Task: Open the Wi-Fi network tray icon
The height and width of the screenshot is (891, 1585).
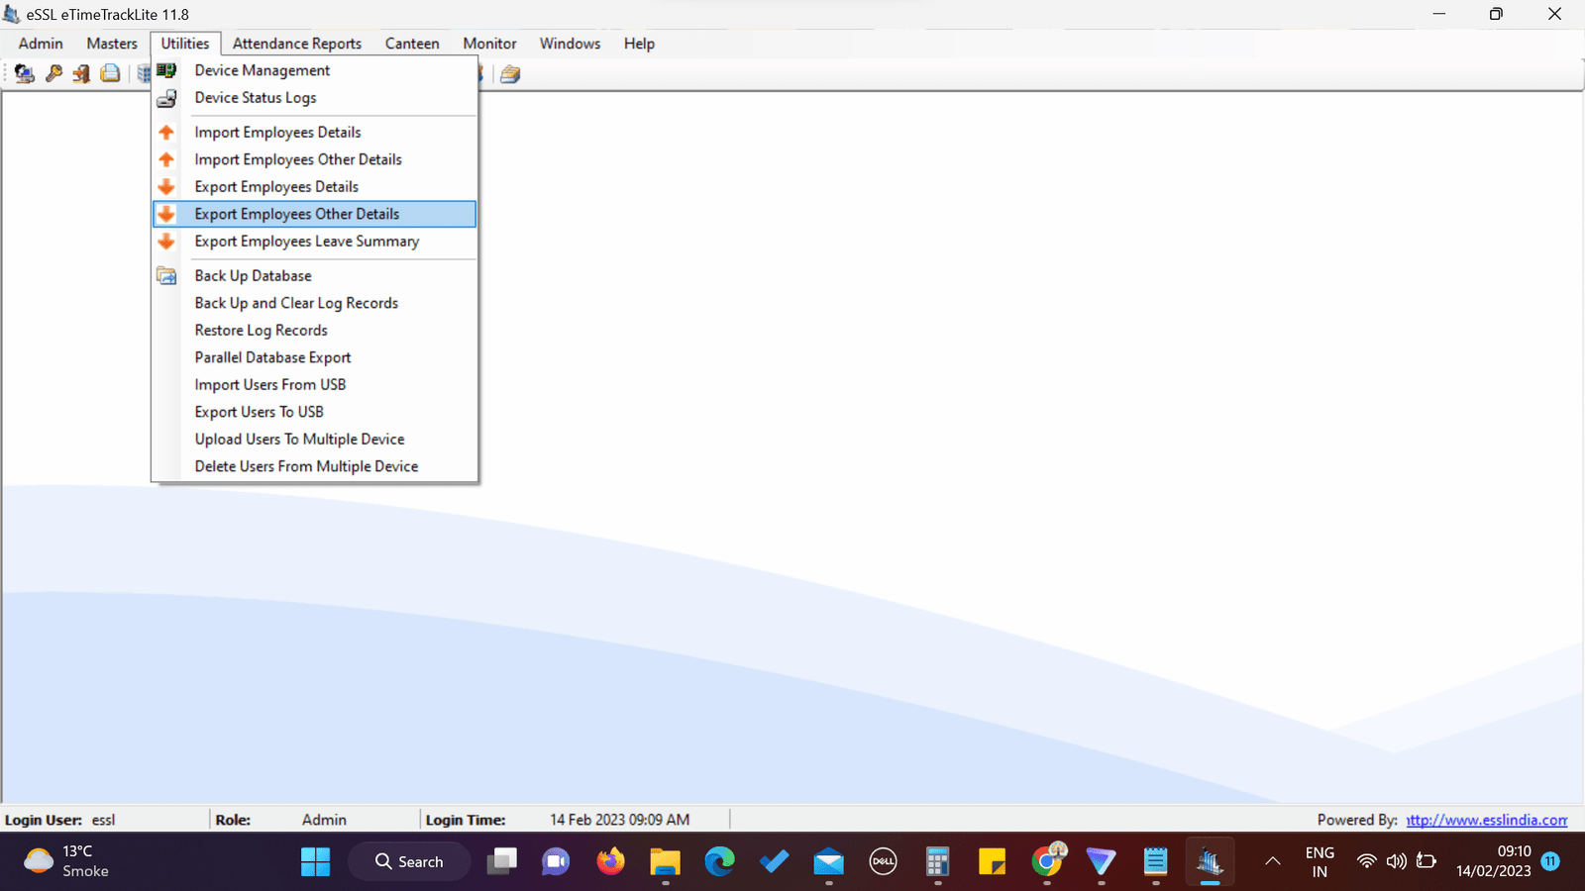Action: 1367,861
